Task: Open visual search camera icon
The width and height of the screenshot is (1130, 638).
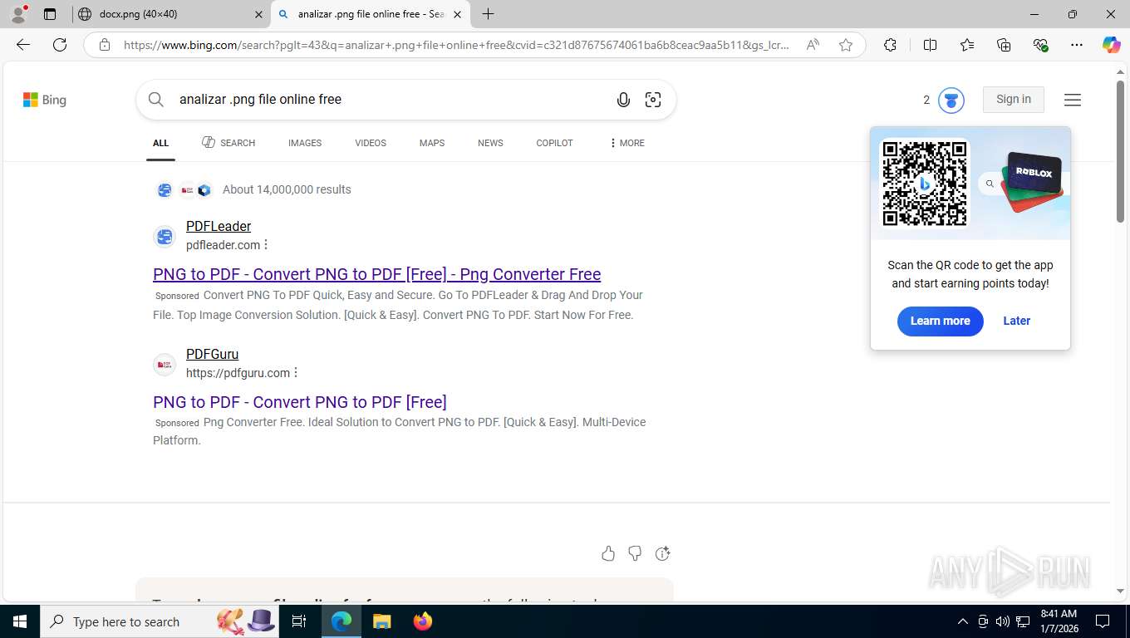Action: (x=653, y=100)
